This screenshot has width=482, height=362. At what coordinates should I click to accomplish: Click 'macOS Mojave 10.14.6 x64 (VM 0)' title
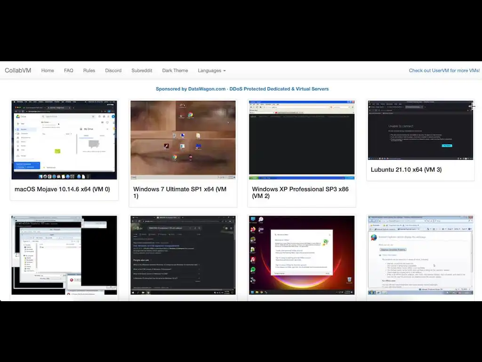62,189
